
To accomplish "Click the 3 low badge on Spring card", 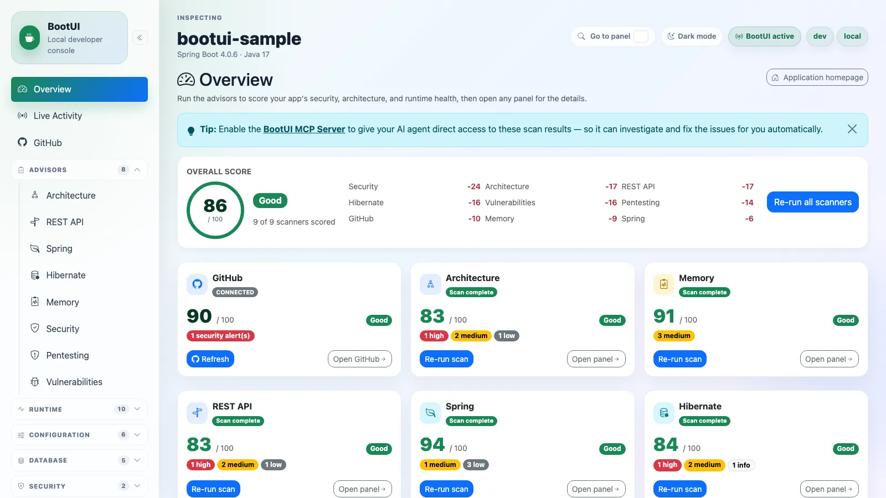I will click(476, 465).
